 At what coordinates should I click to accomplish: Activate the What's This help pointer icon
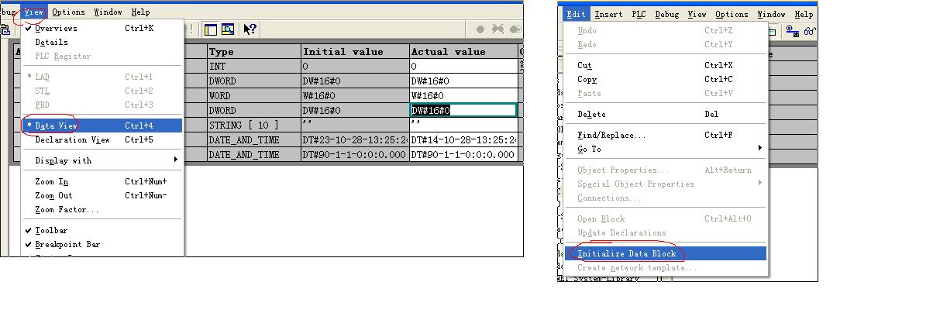click(x=250, y=29)
